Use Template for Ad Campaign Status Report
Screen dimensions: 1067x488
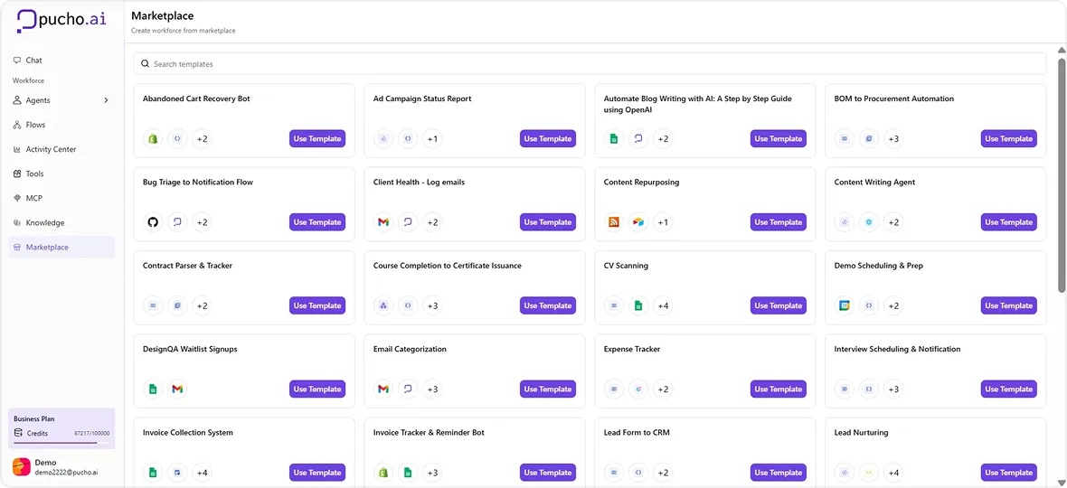[x=548, y=138]
